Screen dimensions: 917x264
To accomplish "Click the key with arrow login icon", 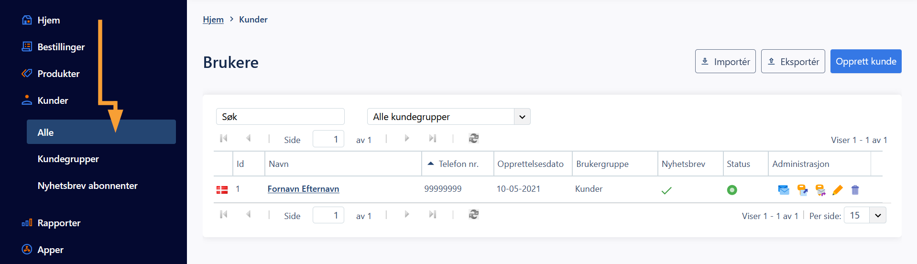I will pyautogui.click(x=802, y=190).
